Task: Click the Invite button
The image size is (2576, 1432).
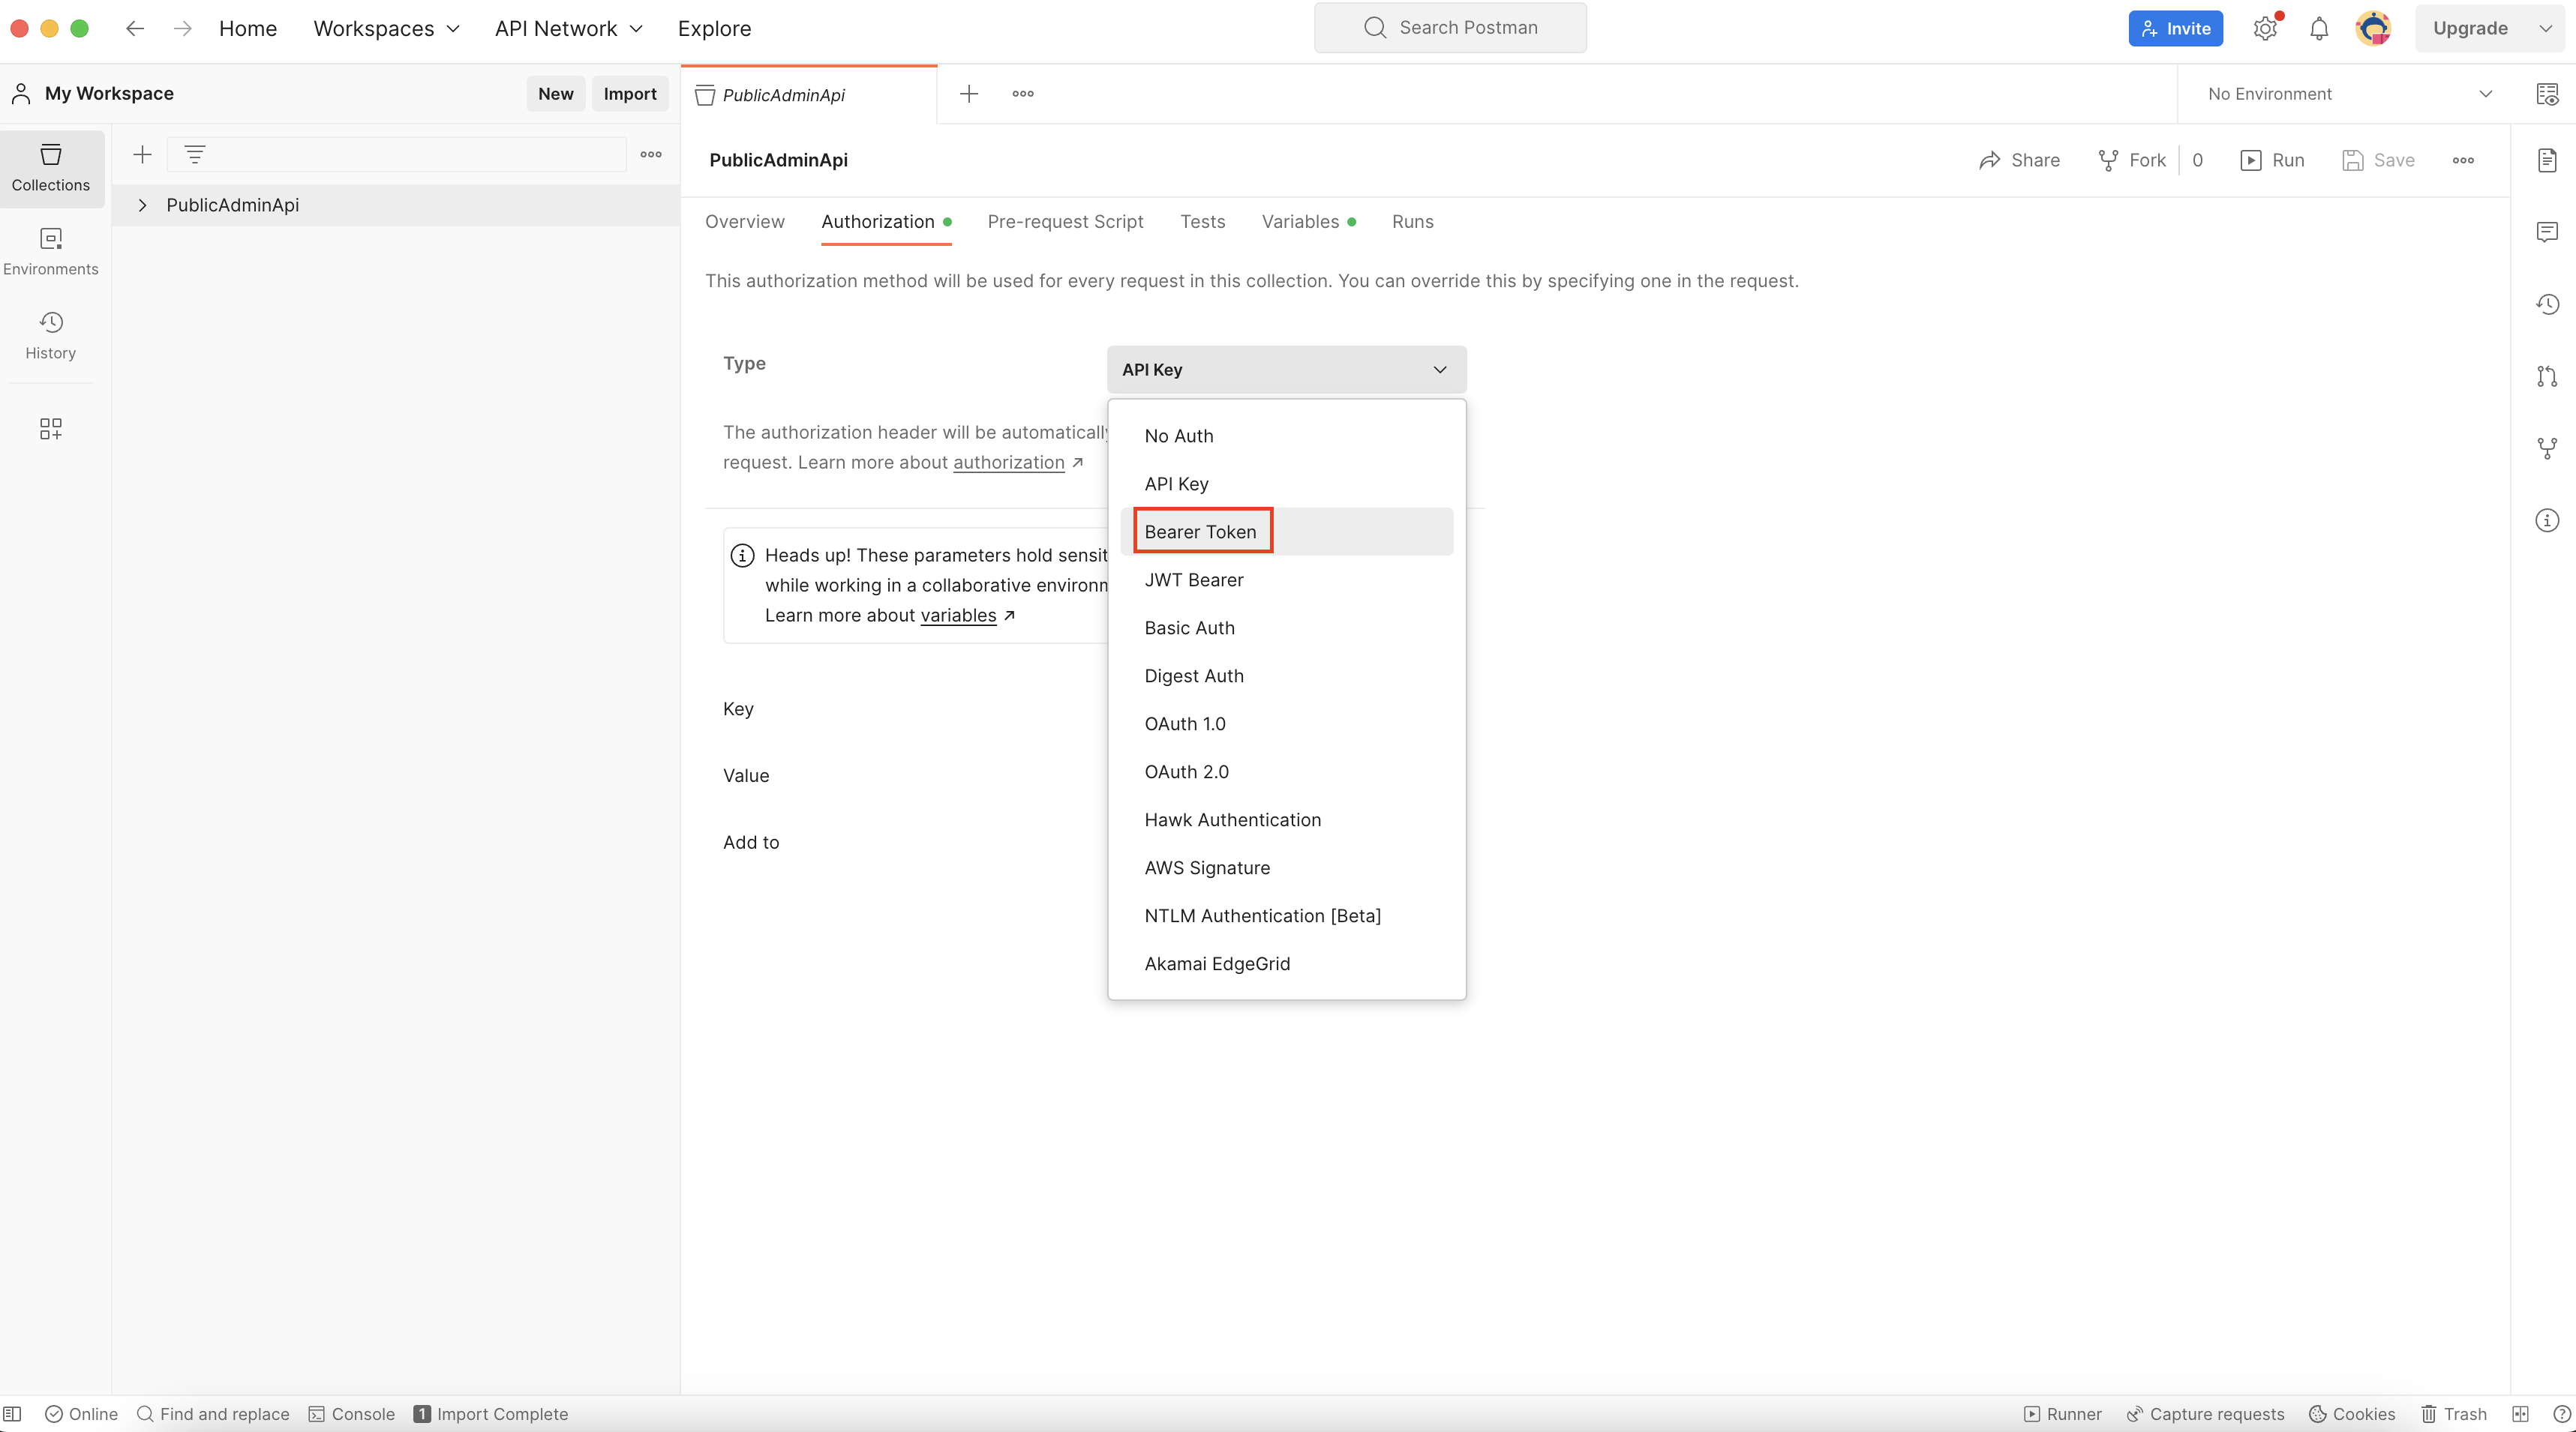Action: [x=2175, y=28]
